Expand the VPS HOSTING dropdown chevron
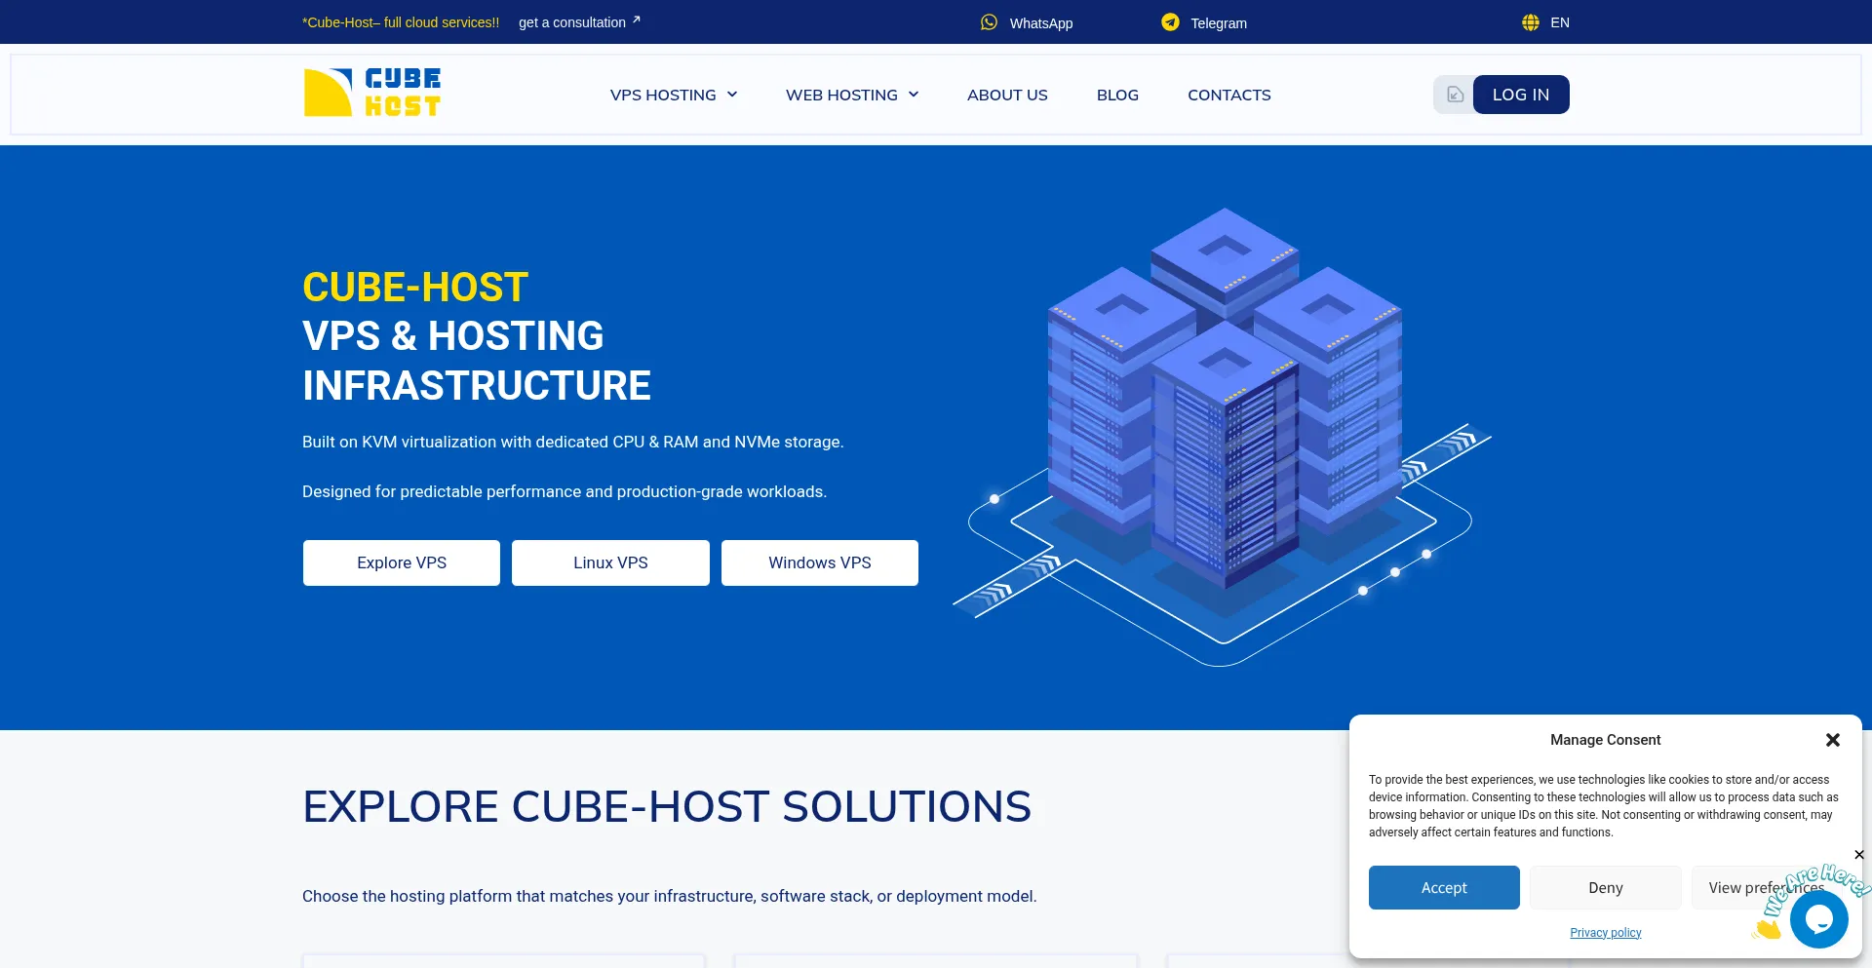The image size is (1872, 968). click(x=732, y=95)
